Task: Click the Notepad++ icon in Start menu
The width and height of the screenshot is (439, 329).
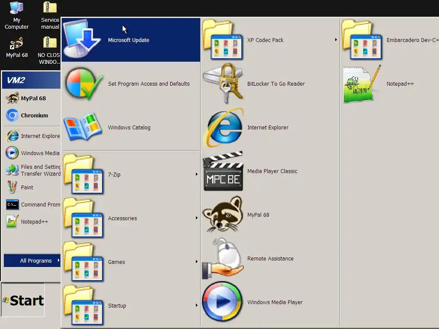Action: tap(12, 221)
